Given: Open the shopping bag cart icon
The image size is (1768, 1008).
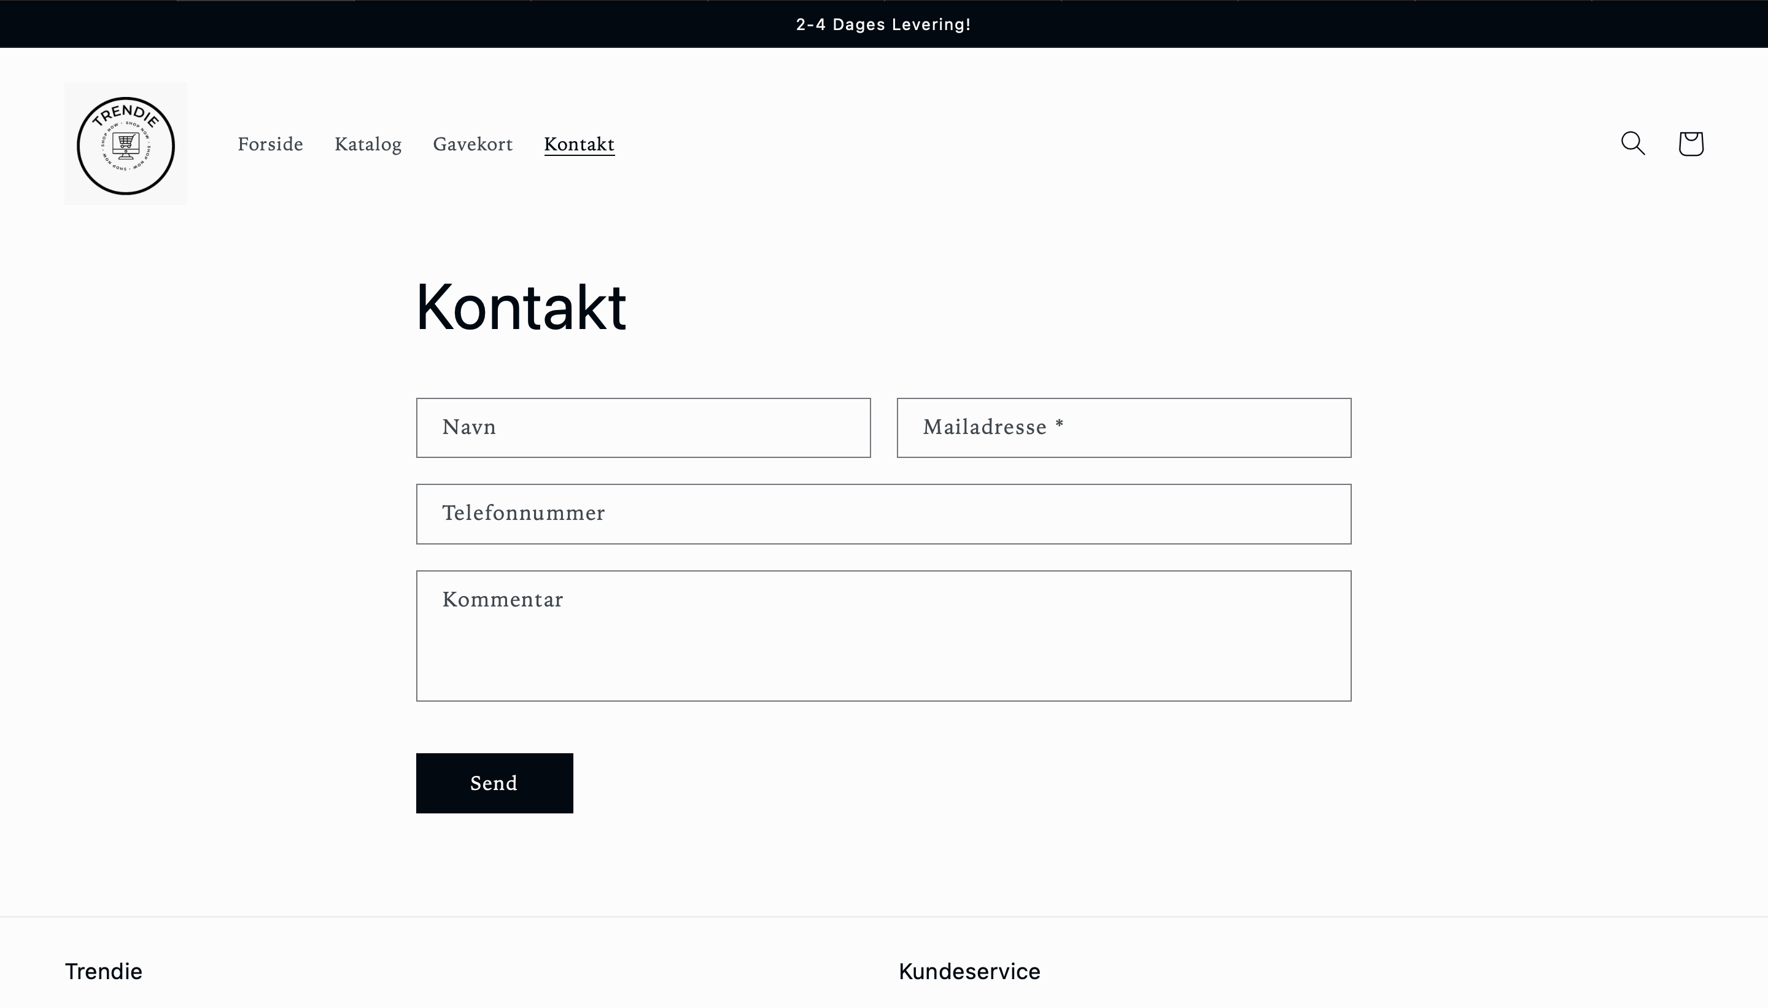Looking at the screenshot, I should [x=1691, y=143].
